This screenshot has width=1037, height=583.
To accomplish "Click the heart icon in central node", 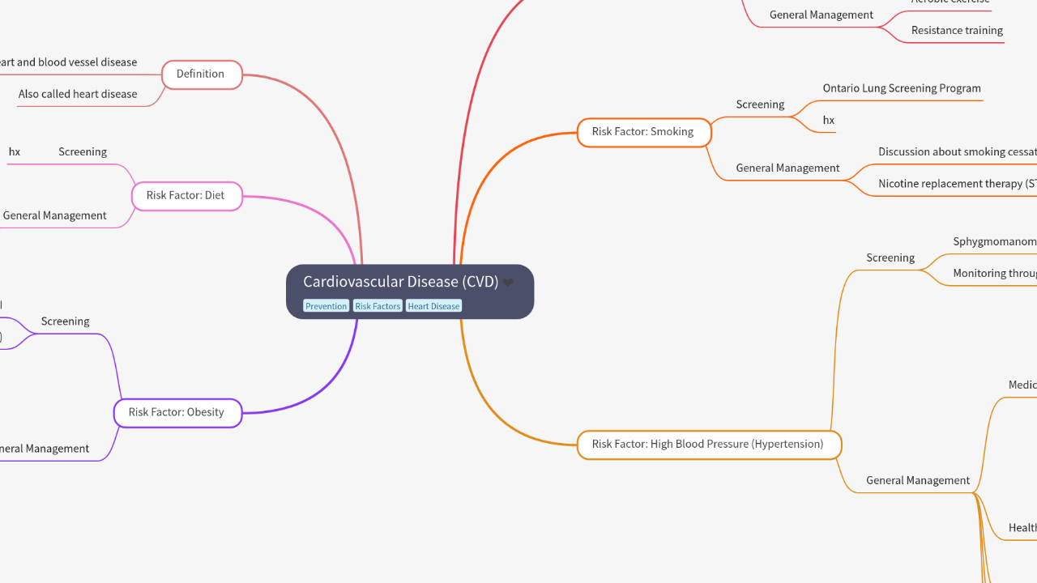I will pyautogui.click(x=508, y=283).
